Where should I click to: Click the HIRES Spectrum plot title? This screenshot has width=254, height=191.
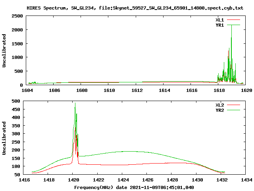coord(135,8)
